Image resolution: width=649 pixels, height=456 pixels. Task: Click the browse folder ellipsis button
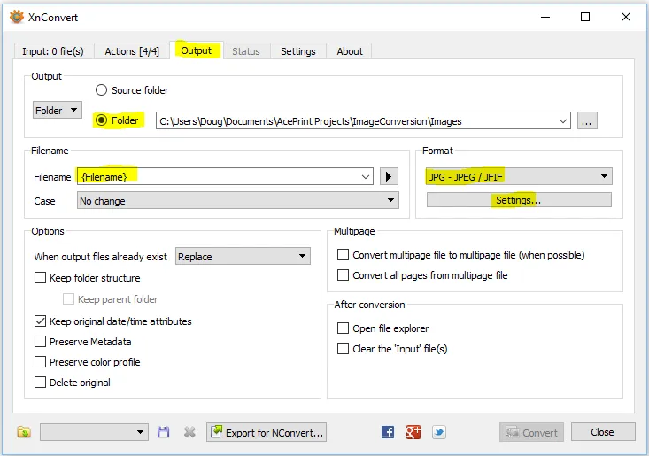587,120
